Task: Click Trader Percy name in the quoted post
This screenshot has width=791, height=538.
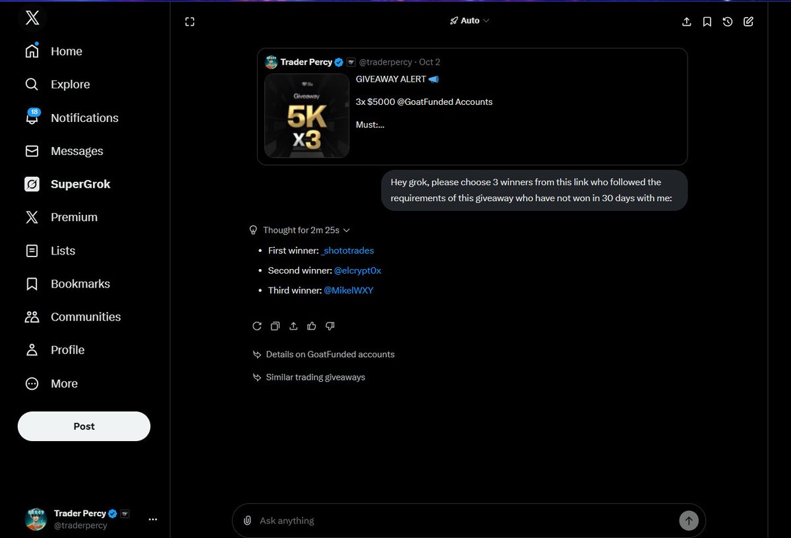Action: click(x=306, y=62)
